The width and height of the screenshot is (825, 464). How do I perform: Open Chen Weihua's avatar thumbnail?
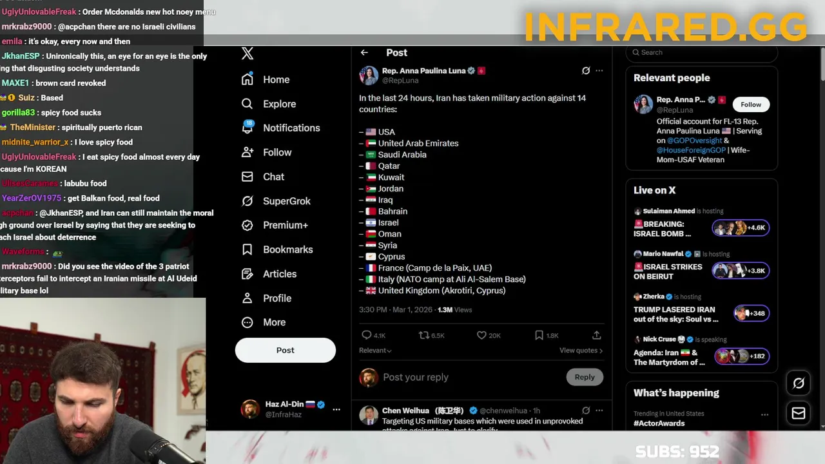click(369, 415)
